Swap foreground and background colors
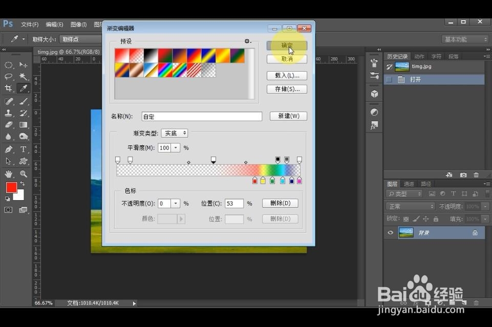The image size is (492, 327). pyautogui.click(x=23, y=183)
